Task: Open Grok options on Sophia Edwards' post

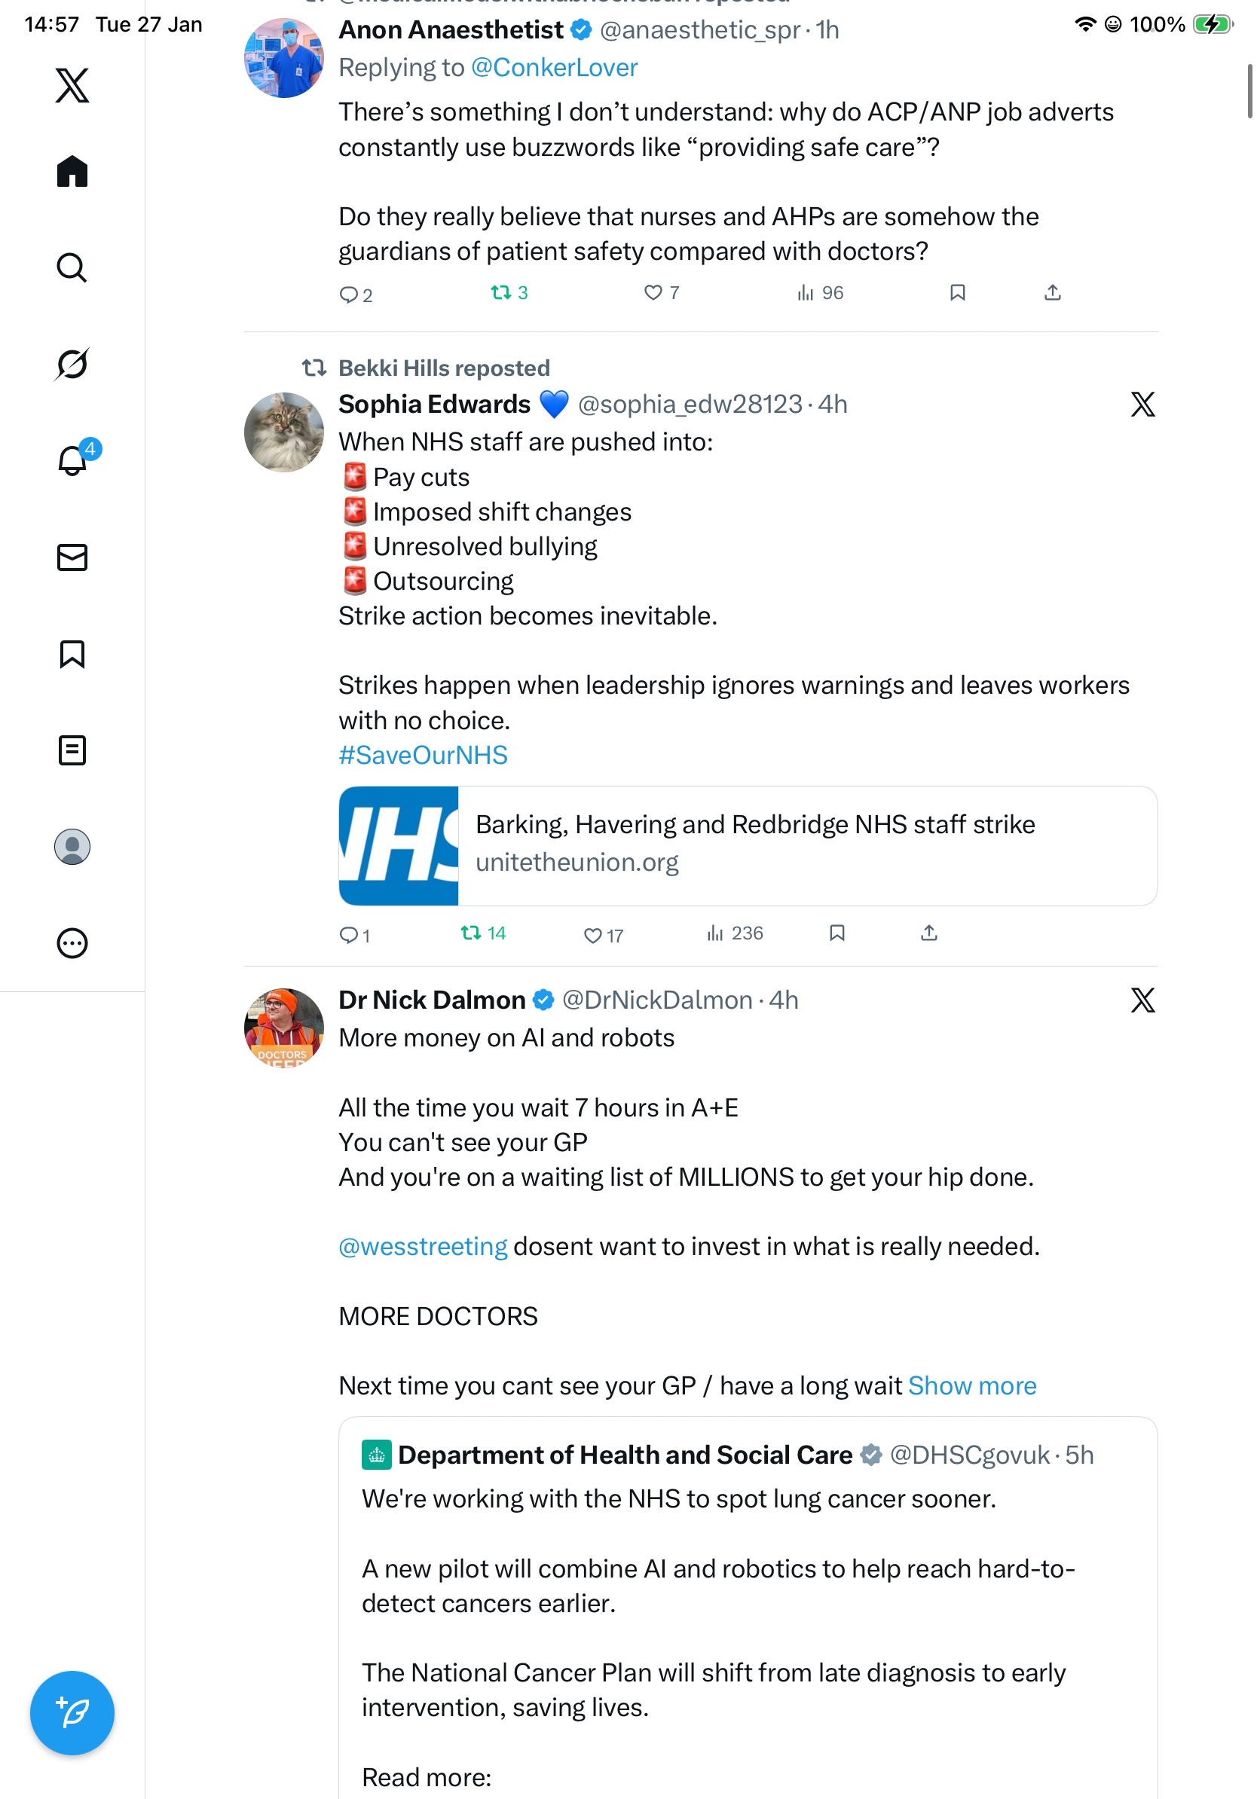Action: [1142, 405]
